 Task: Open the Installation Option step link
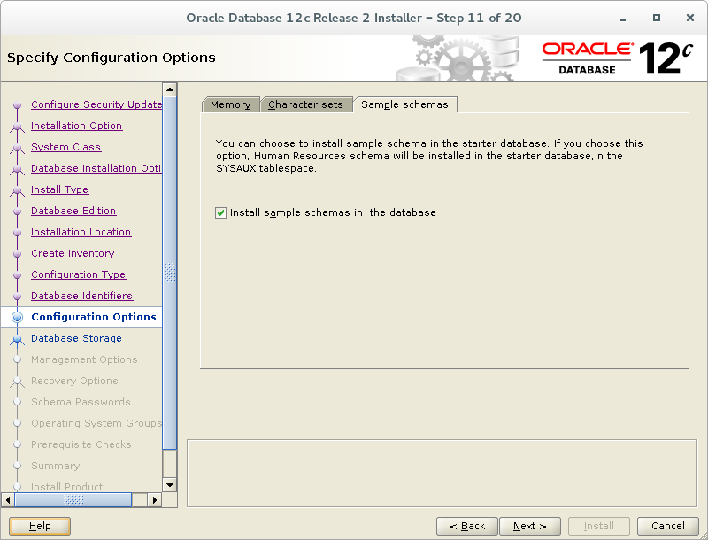point(76,126)
